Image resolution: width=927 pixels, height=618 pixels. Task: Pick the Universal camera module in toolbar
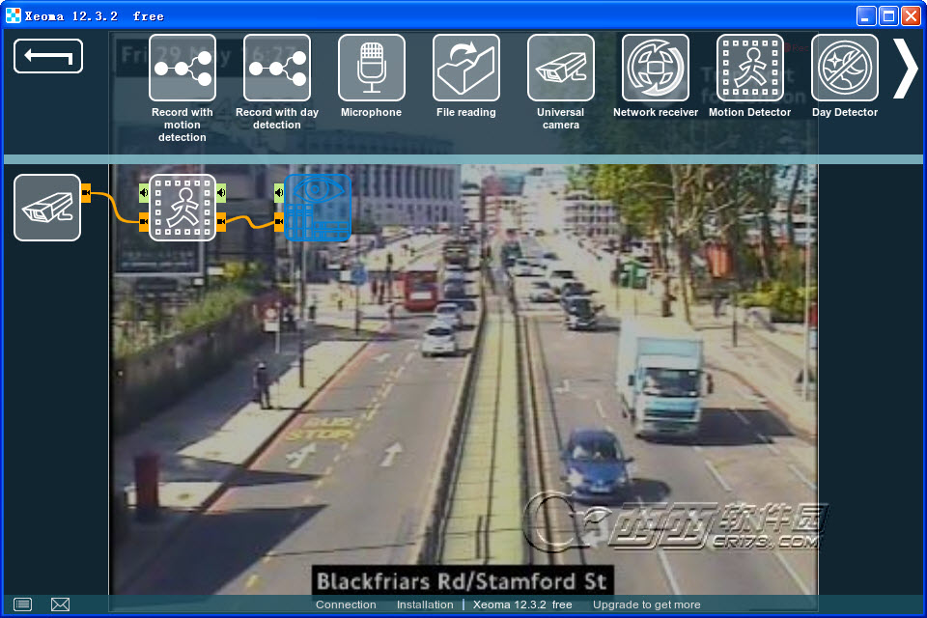(561, 68)
